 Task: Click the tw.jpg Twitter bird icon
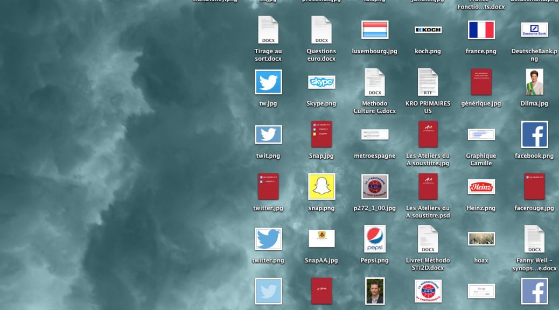tap(268, 82)
